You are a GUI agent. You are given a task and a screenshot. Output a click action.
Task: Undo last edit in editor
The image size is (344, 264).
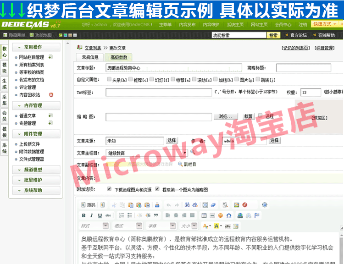pyautogui.click(x=168, y=205)
